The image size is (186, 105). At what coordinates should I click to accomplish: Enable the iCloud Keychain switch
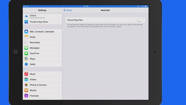pyautogui.click(x=140, y=20)
